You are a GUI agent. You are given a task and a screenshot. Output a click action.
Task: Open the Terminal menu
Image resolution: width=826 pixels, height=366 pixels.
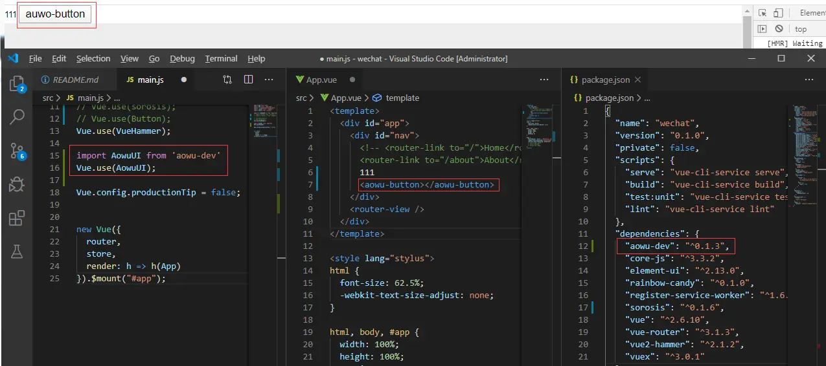coord(221,58)
